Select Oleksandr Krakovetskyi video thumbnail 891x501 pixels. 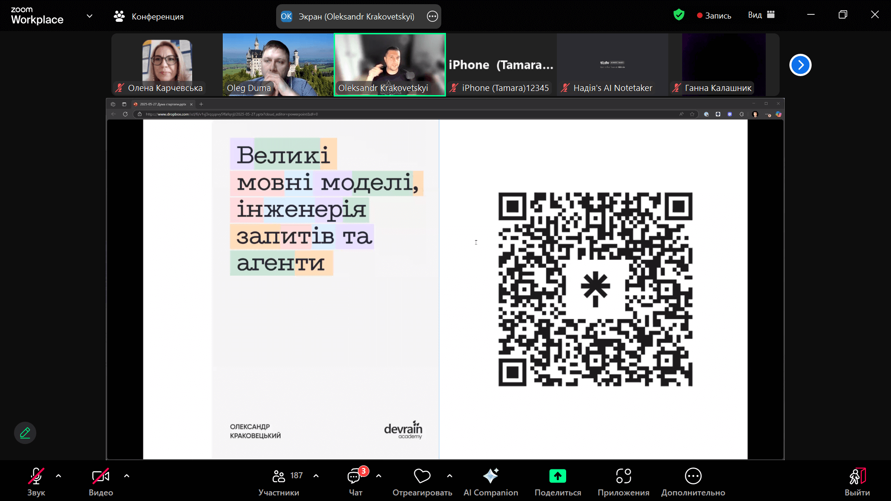point(390,64)
